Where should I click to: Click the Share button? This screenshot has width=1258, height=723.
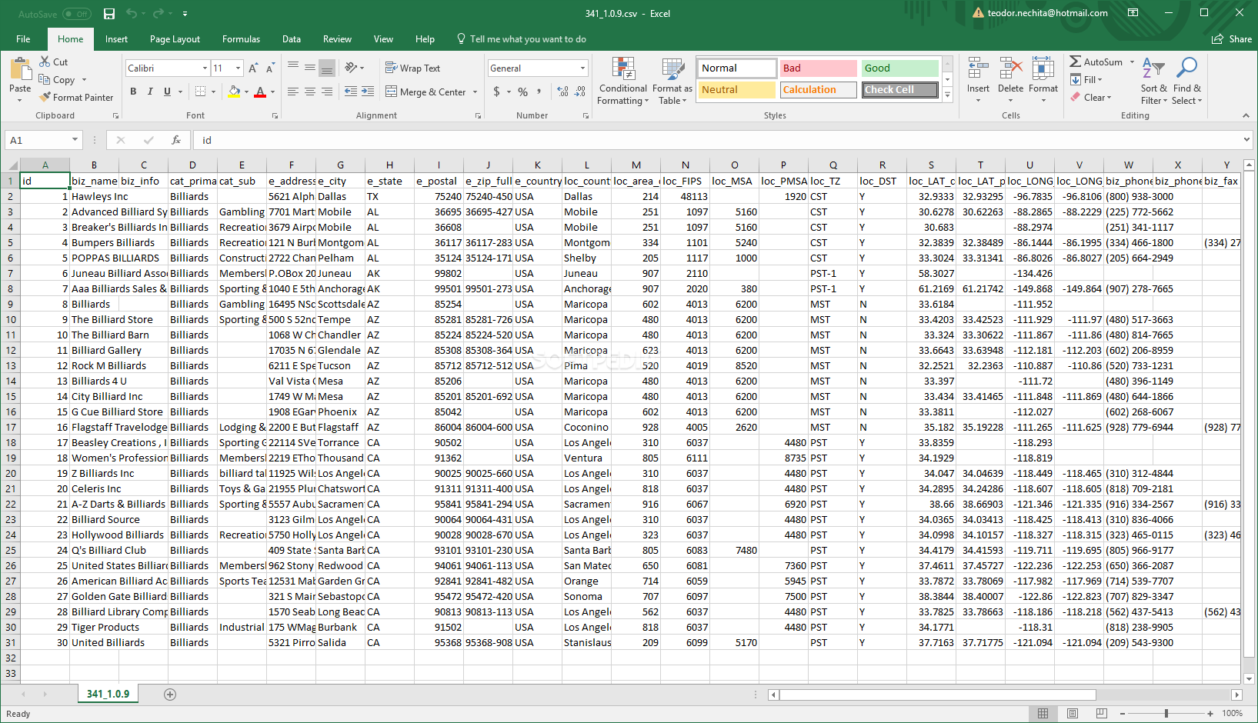click(1232, 39)
